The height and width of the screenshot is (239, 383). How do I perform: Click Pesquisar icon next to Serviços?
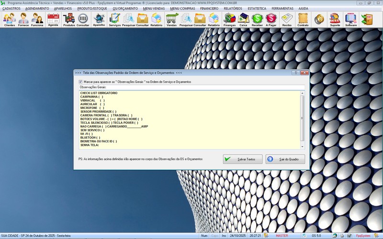128,20
